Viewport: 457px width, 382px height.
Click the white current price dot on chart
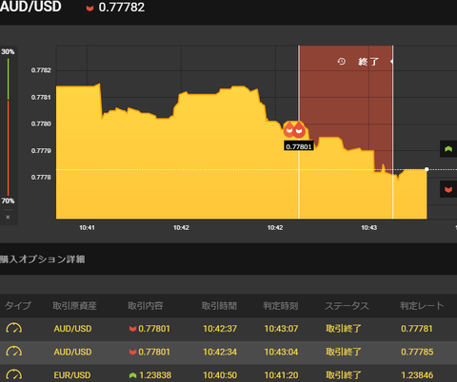pyautogui.click(x=427, y=169)
